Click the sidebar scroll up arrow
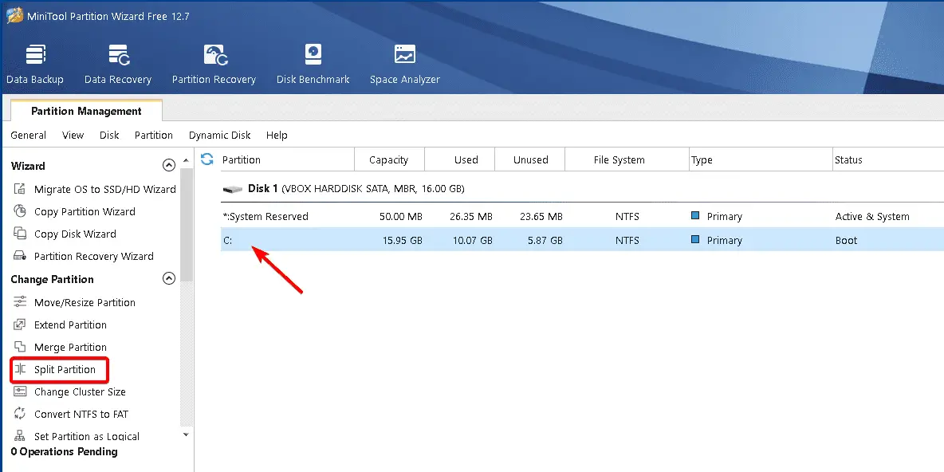Image resolution: width=944 pixels, height=472 pixels. [186, 160]
